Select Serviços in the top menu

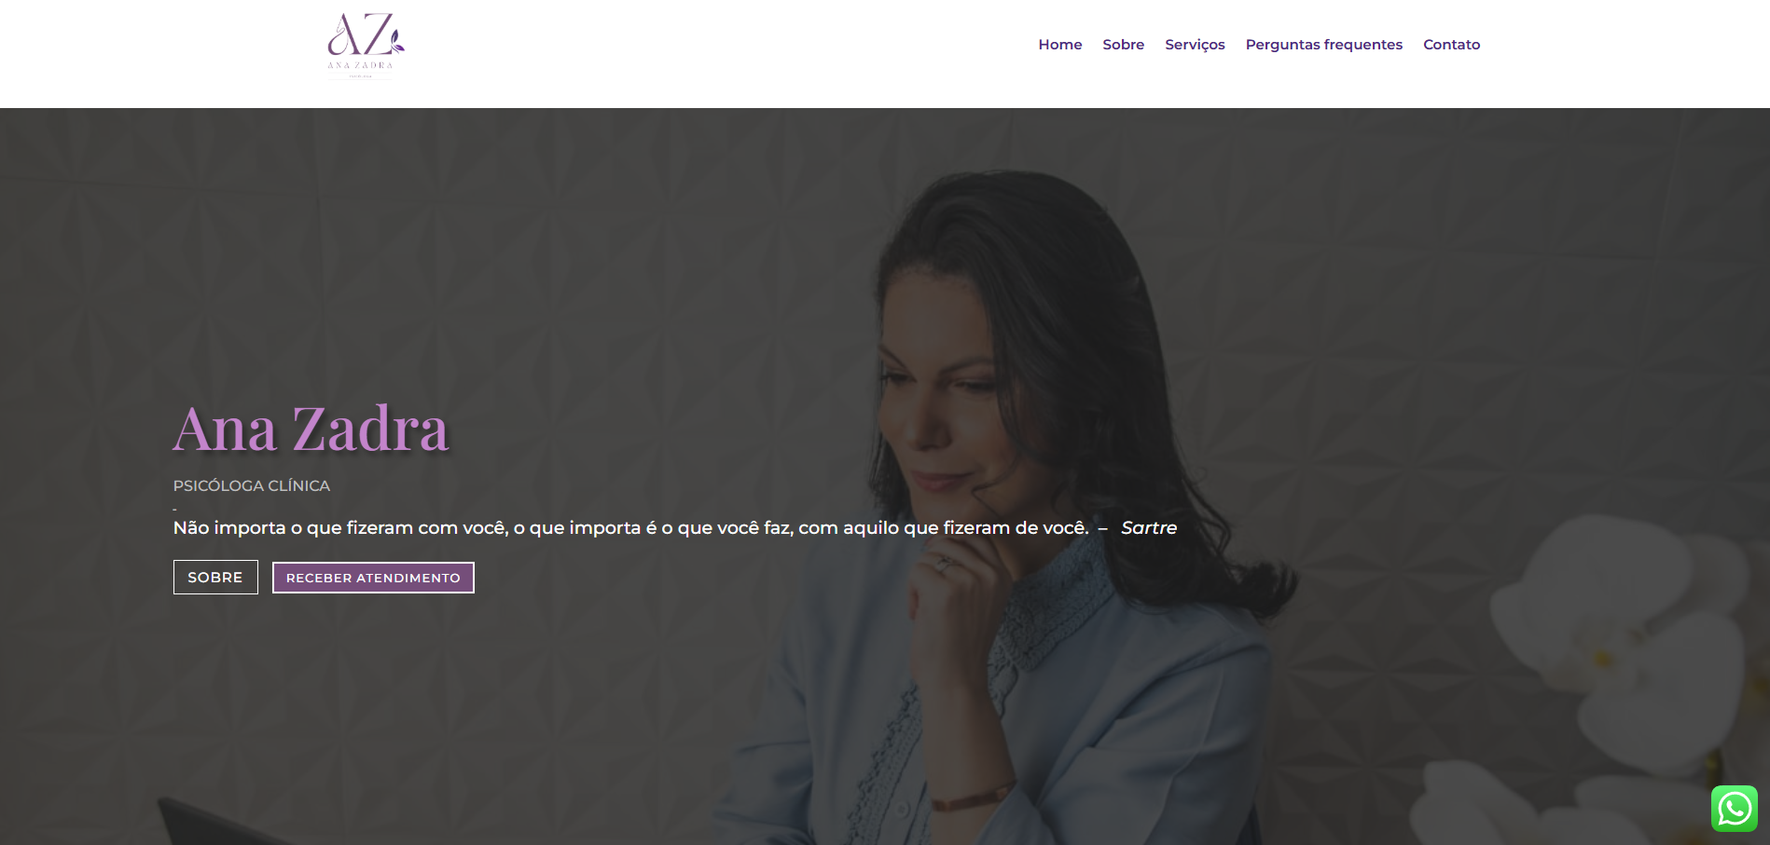[1195, 45]
